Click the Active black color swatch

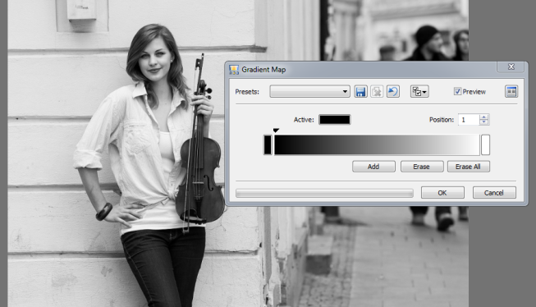335,120
